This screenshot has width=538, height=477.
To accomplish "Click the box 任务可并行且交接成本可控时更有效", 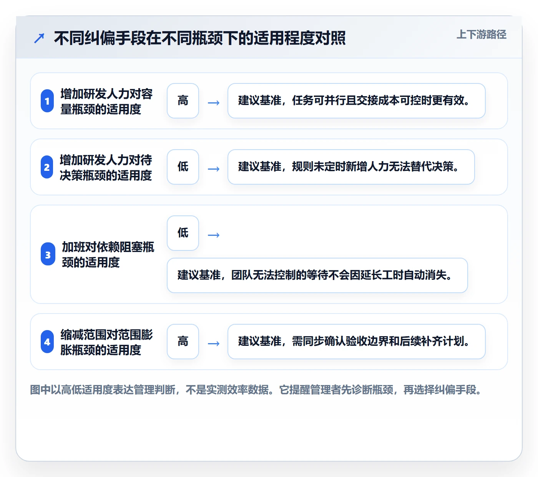I will click(357, 101).
